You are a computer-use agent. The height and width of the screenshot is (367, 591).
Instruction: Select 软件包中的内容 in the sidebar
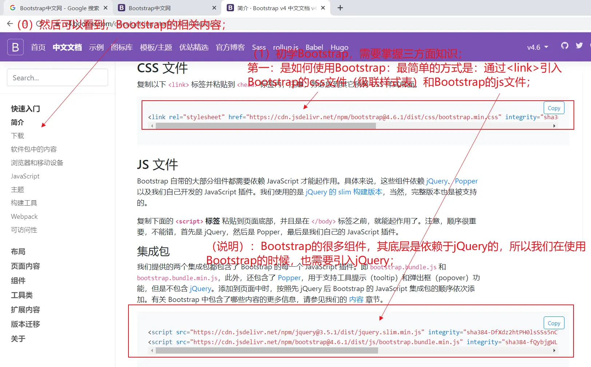point(34,149)
